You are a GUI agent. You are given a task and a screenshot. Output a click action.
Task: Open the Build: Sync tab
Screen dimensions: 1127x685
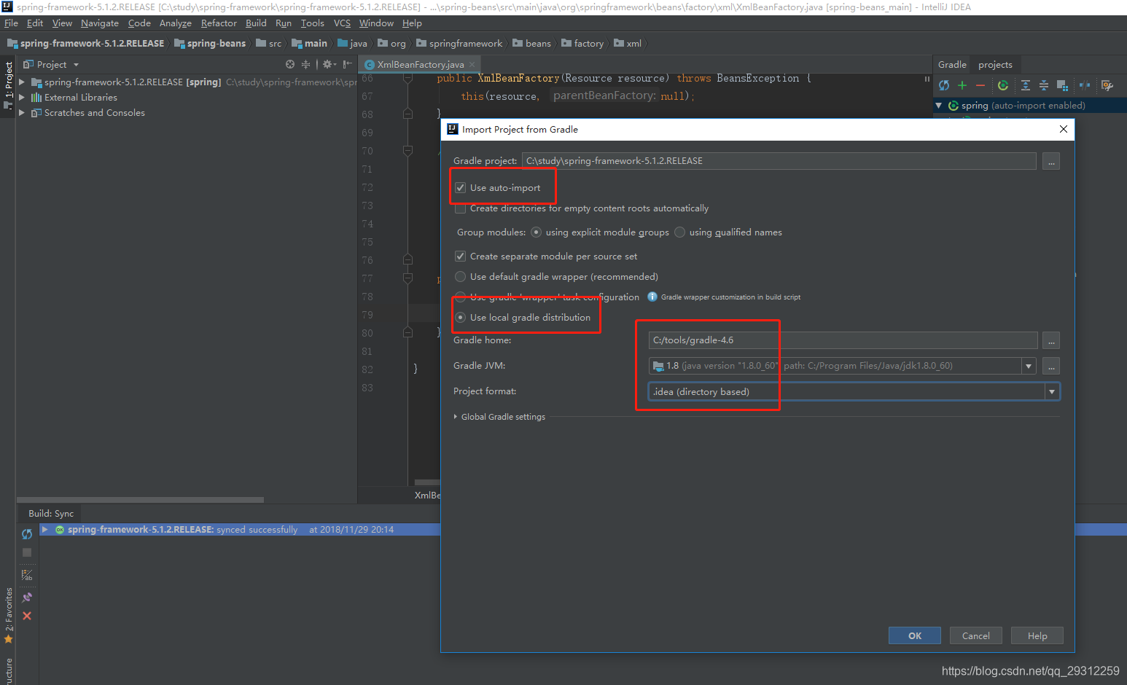pyautogui.click(x=50, y=514)
